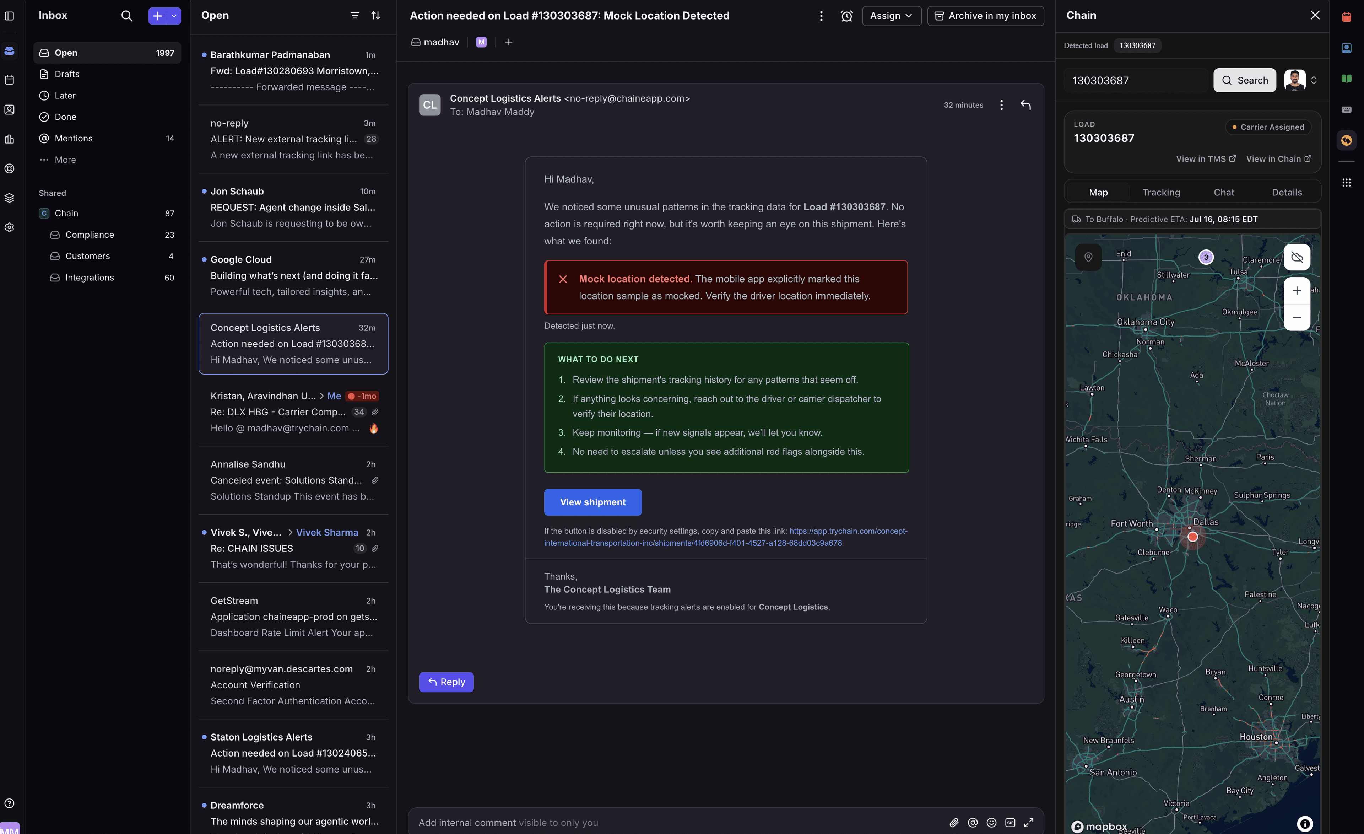1364x834 pixels.
Task: Click the load number search field
Action: coord(1136,80)
